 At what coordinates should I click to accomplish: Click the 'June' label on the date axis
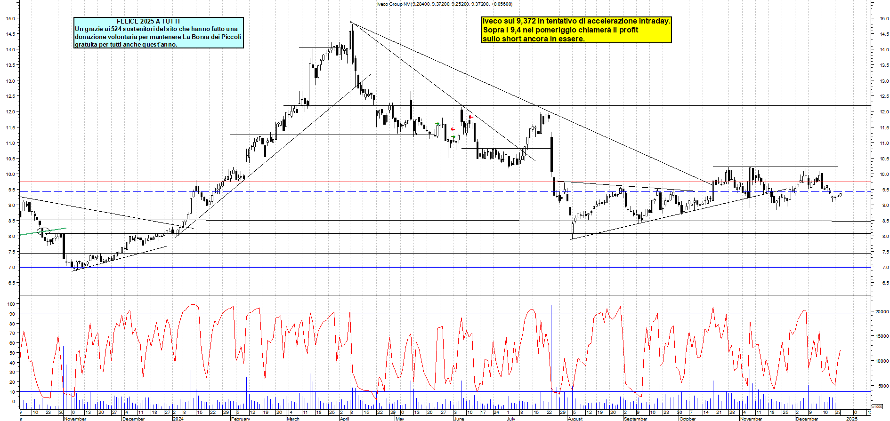click(x=459, y=419)
